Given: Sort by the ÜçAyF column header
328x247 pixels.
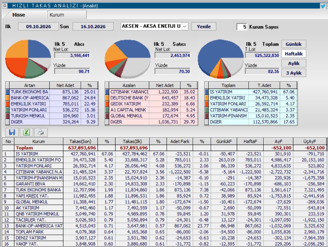Looking at the screenshot, I should pyautogui.click(x=310, y=141).
